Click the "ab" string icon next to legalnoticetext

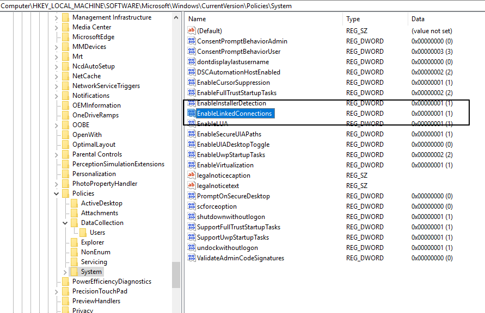(x=193, y=185)
